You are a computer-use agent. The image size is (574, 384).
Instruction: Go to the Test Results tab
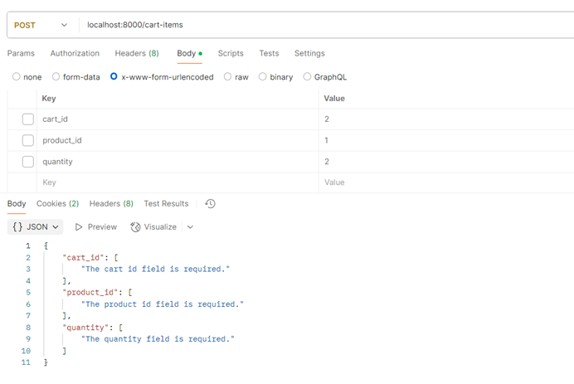click(x=166, y=204)
